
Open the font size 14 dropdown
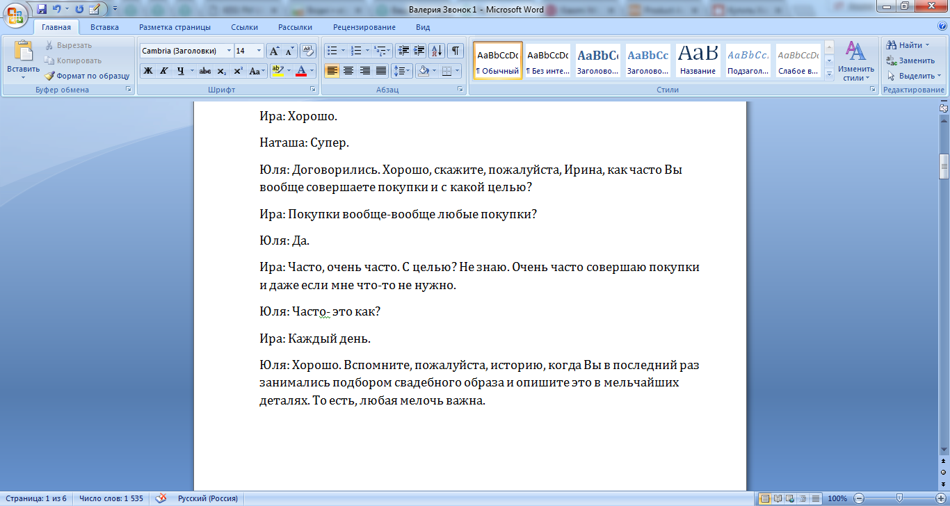pos(259,51)
